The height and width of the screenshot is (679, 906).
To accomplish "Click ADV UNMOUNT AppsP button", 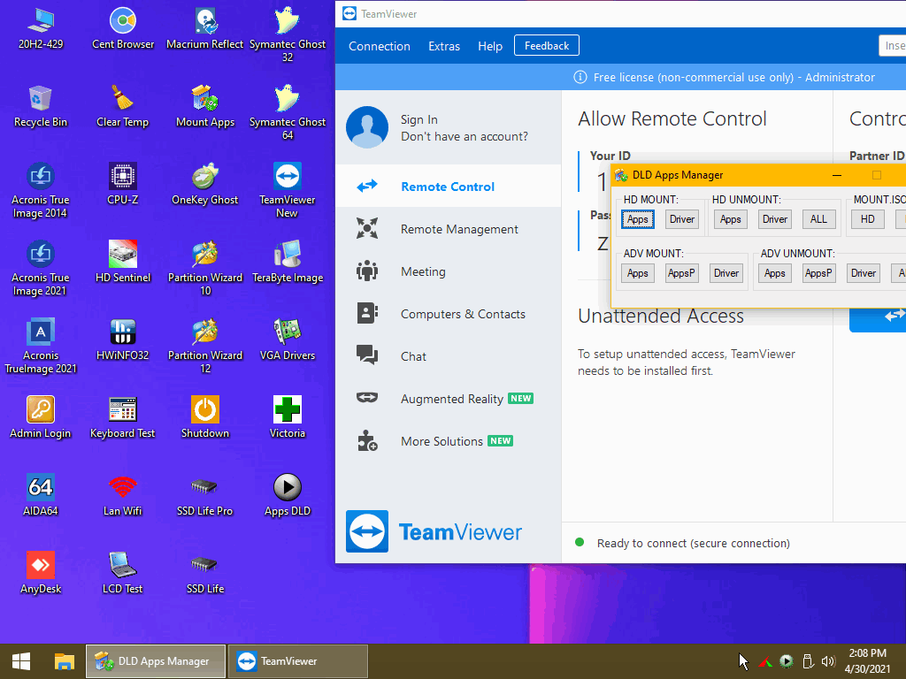I will 818,273.
